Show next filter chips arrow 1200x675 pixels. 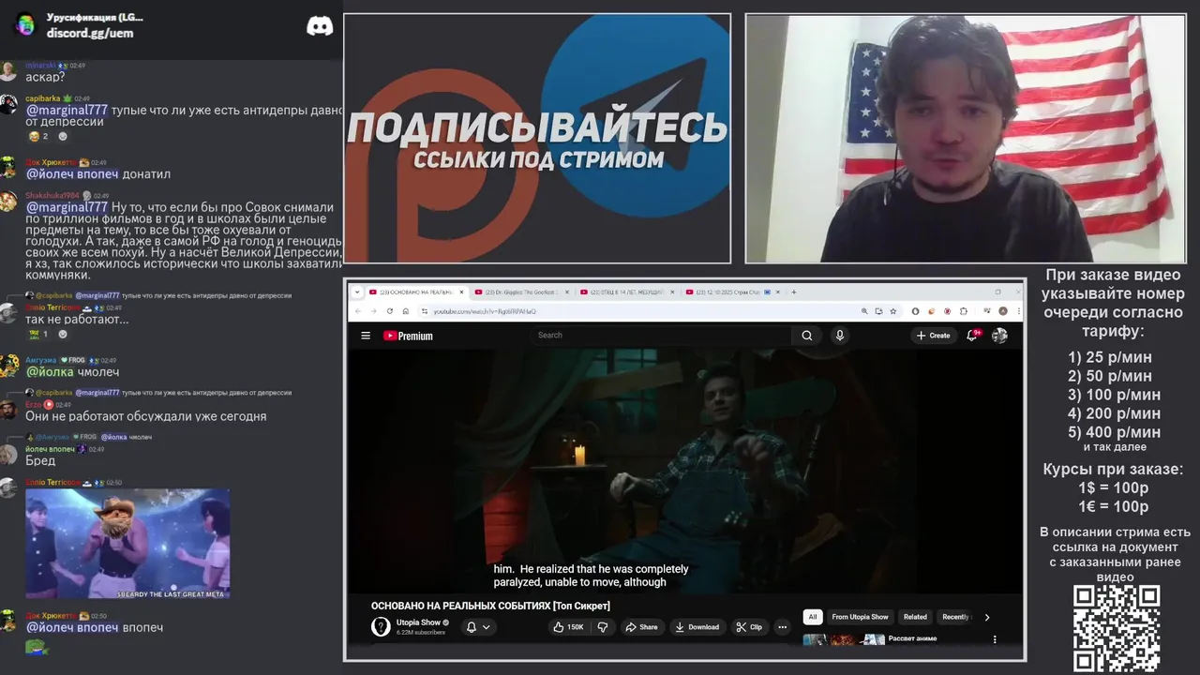click(x=986, y=617)
